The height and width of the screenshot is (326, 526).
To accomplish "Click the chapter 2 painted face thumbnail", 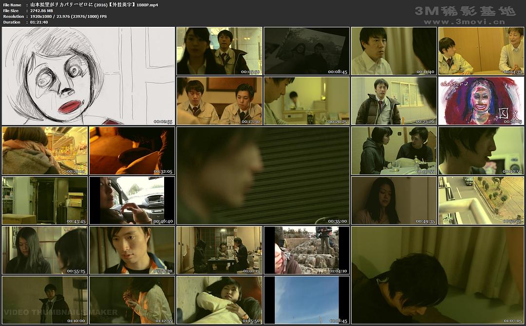I will [481, 100].
